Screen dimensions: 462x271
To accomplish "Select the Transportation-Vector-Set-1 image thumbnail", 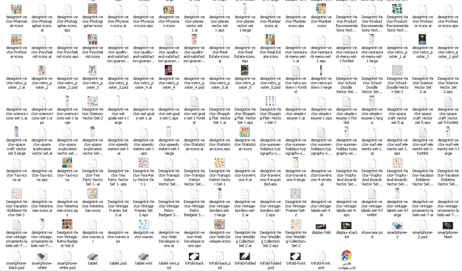I will [x=220, y=163].
